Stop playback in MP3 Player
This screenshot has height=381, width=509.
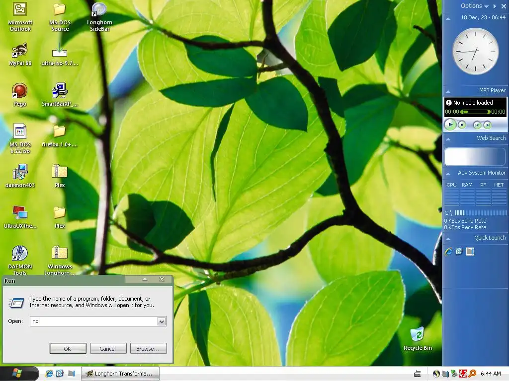(462, 125)
